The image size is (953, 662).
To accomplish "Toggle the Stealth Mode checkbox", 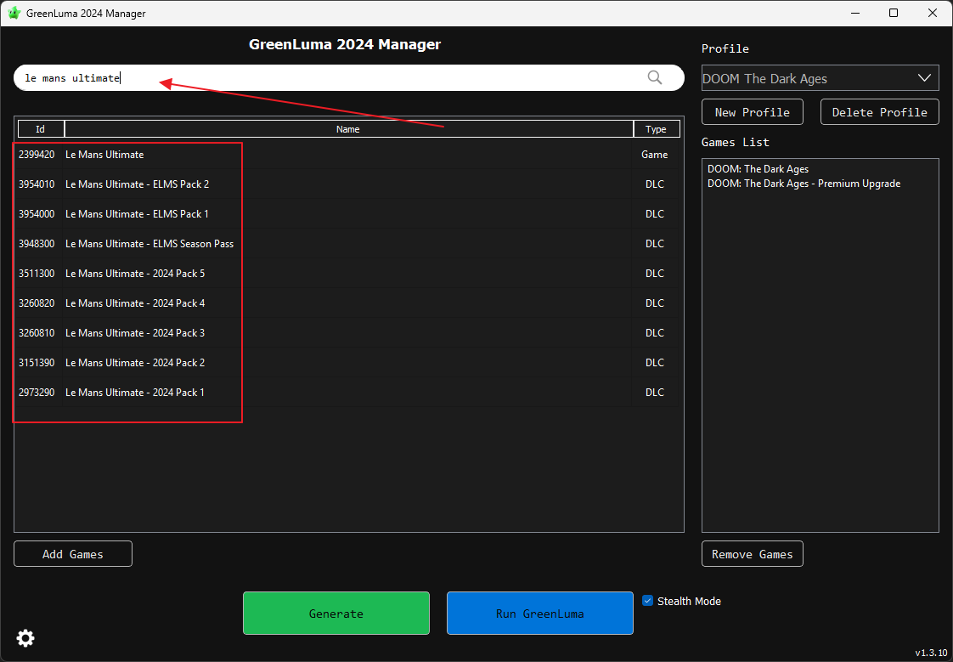I will pos(648,601).
